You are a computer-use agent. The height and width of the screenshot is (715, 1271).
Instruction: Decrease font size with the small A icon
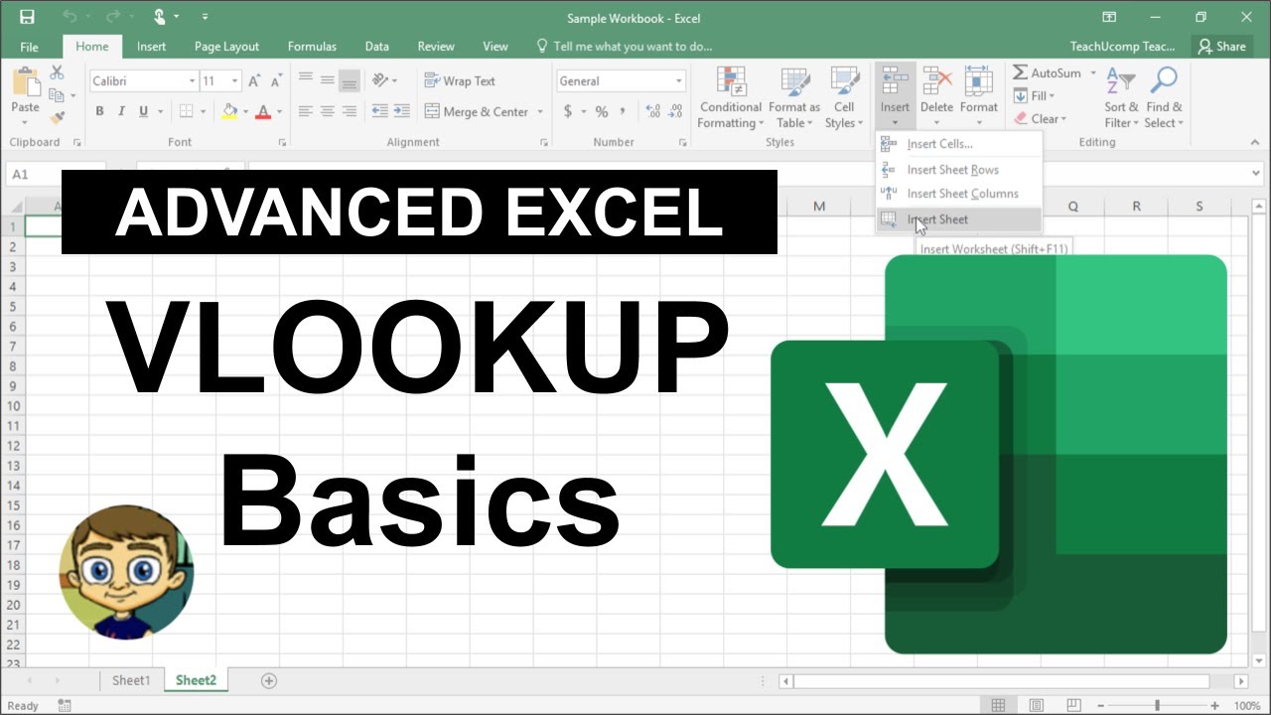point(275,81)
